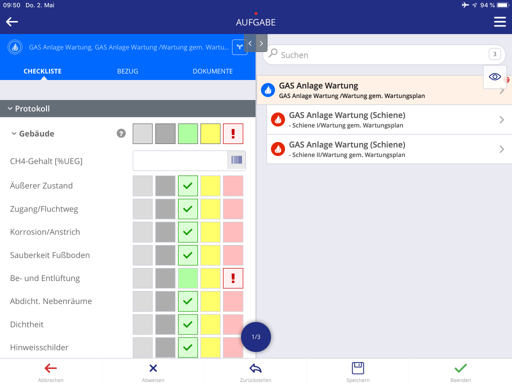Uncheck green checkbox for Dichtheit

coord(188,324)
